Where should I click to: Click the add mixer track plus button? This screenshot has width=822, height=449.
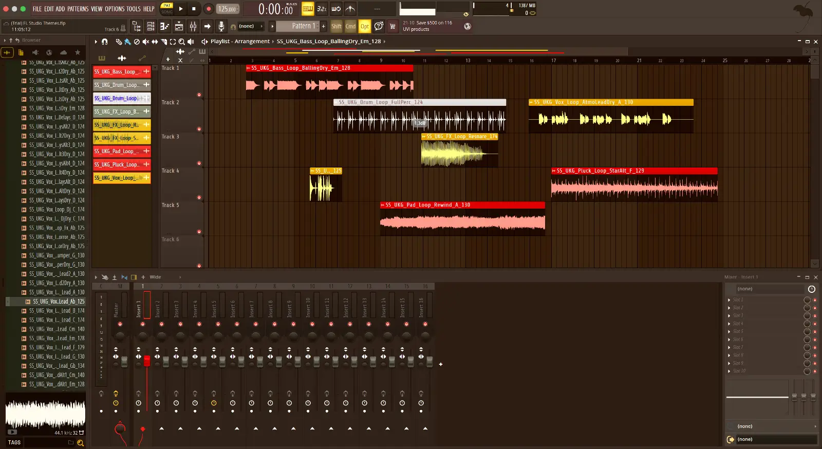(441, 364)
